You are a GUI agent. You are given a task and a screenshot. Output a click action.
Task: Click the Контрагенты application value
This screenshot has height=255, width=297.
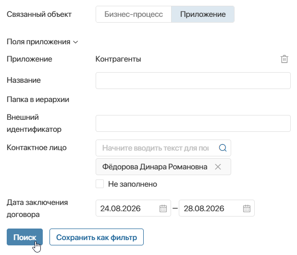click(118, 59)
